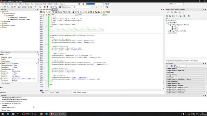Screen dimensions: 207x116
Task: Open Telegram from the taskbar
Action: coord(47,114)
